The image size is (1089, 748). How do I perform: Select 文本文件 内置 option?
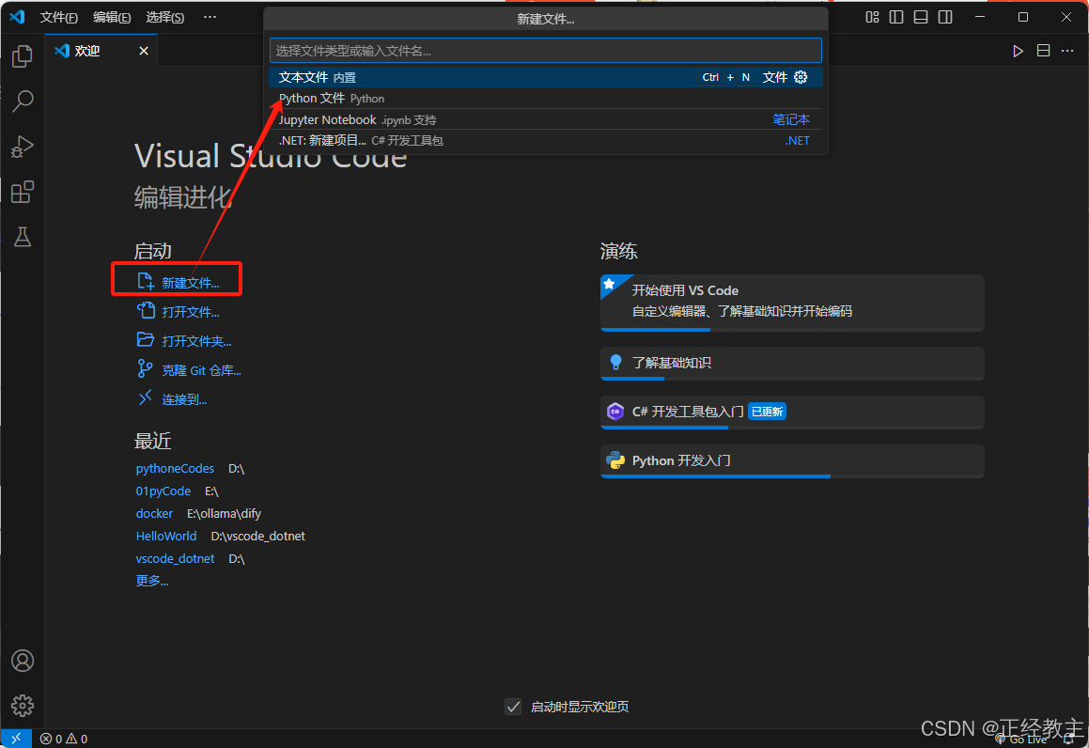(x=546, y=77)
